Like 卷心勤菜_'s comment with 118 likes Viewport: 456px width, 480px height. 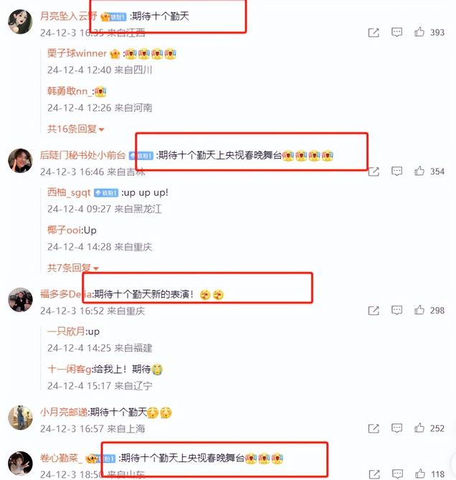pos(420,474)
